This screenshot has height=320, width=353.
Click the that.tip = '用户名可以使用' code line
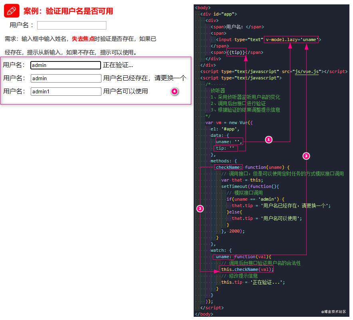click(x=267, y=218)
